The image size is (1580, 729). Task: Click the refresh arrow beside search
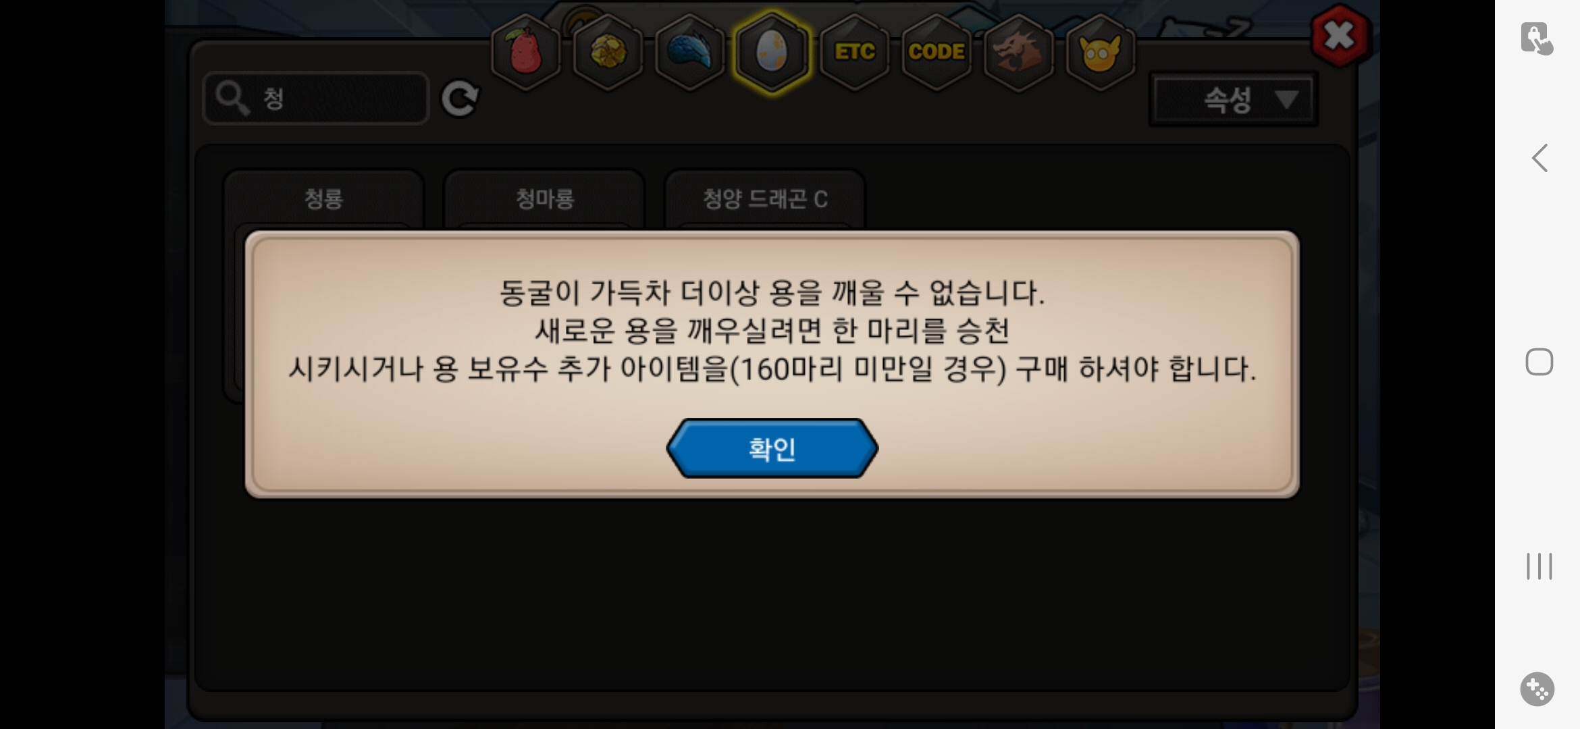tap(460, 99)
